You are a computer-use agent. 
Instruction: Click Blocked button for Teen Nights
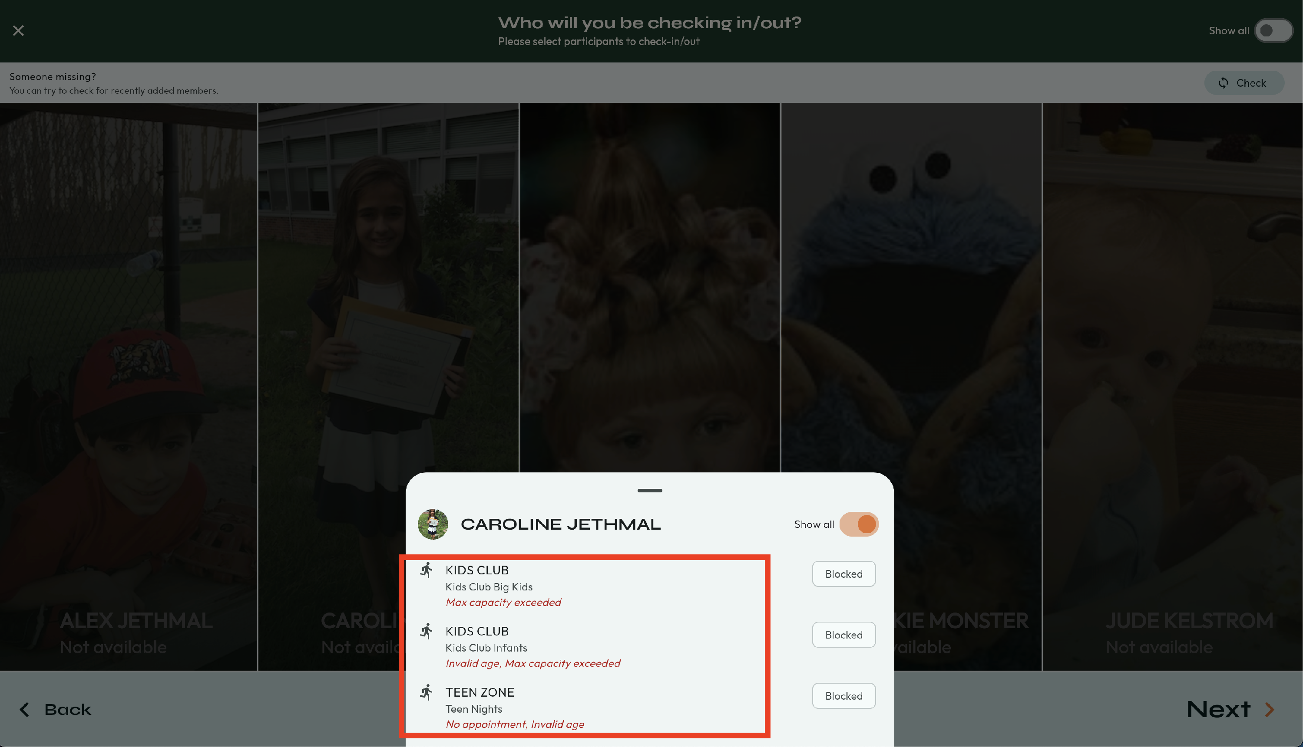[x=843, y=696]
